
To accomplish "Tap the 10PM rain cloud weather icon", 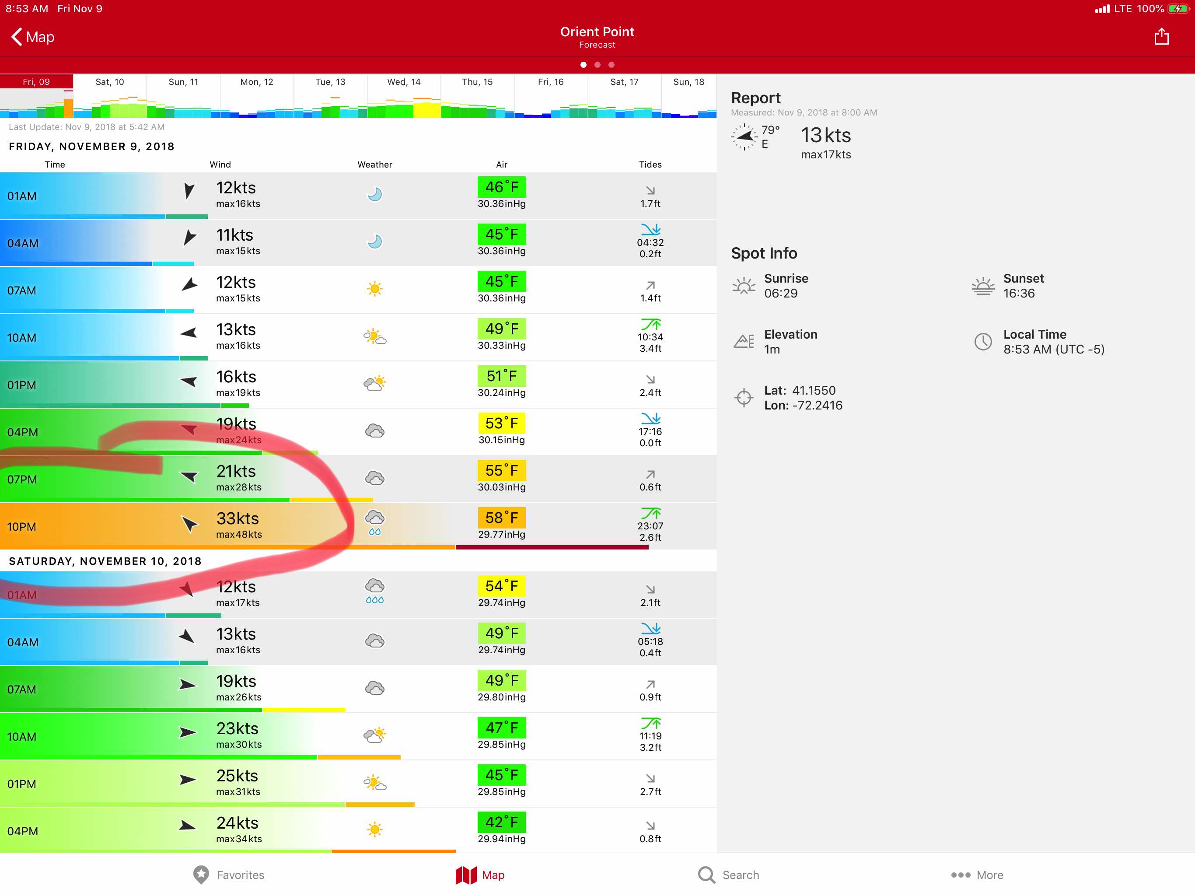I will (375, 522).
